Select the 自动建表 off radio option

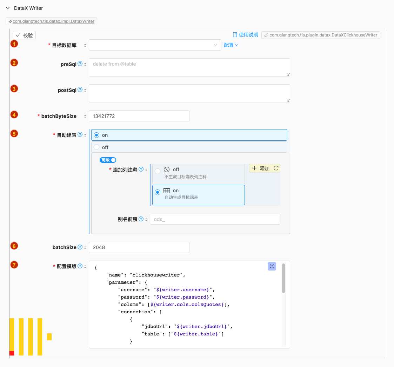click(x=189, y=147)
